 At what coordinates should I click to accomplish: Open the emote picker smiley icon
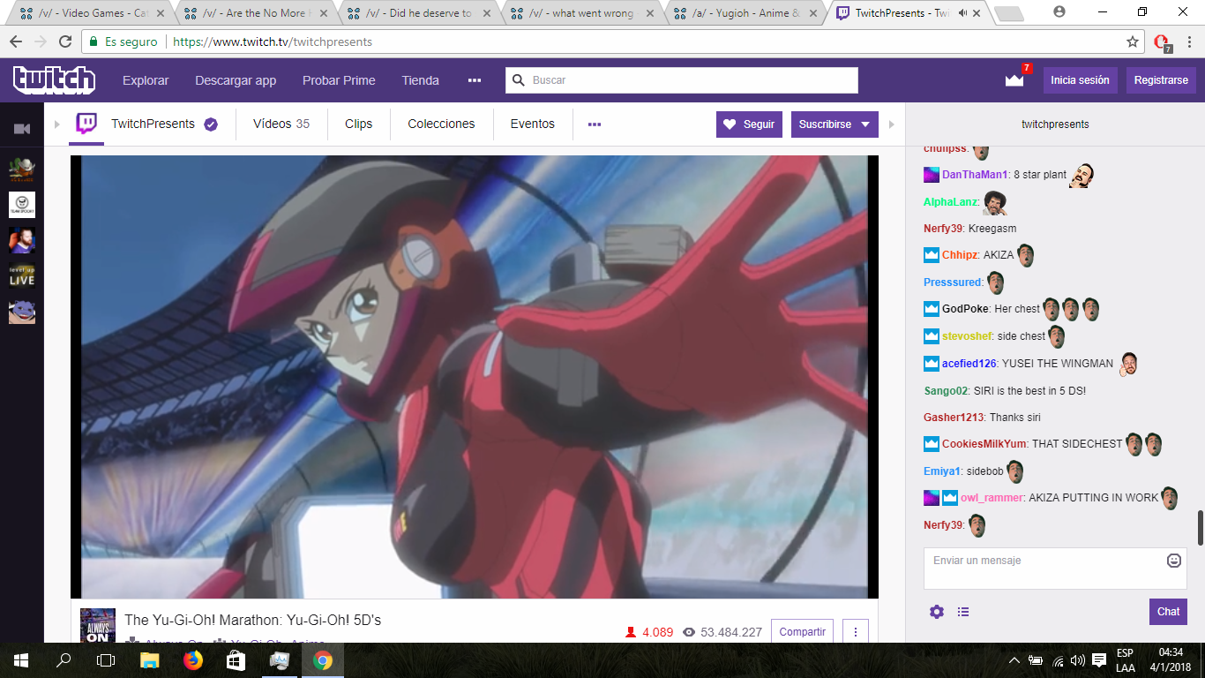click(x=1174, y=561)
